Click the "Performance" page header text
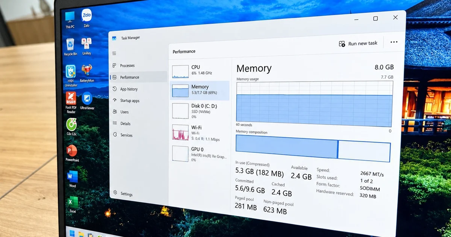 (184, 52)
